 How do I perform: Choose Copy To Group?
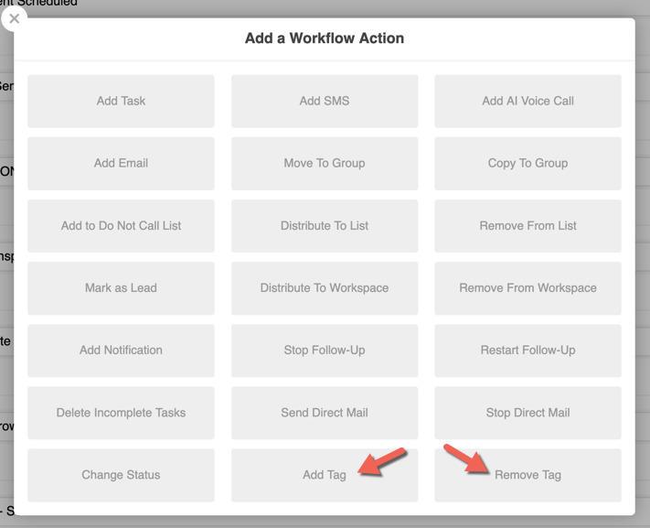(527, 163)
